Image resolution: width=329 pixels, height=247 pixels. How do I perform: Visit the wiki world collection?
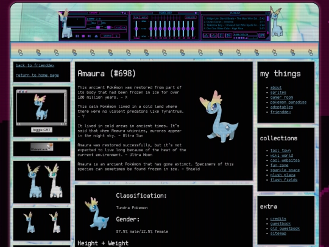(x=281, y=156)
